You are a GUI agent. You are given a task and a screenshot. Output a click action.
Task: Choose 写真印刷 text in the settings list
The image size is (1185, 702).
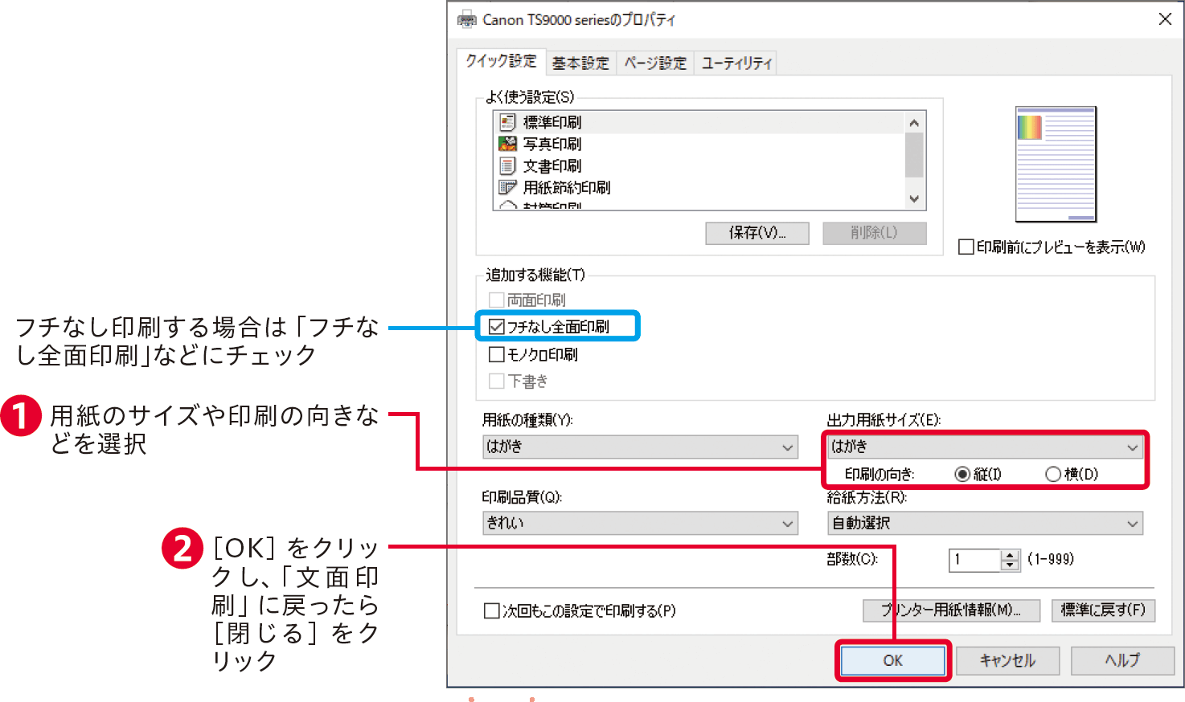(552, 144)
